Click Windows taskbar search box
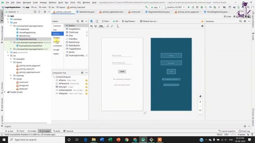 click(x=36, y=139)
